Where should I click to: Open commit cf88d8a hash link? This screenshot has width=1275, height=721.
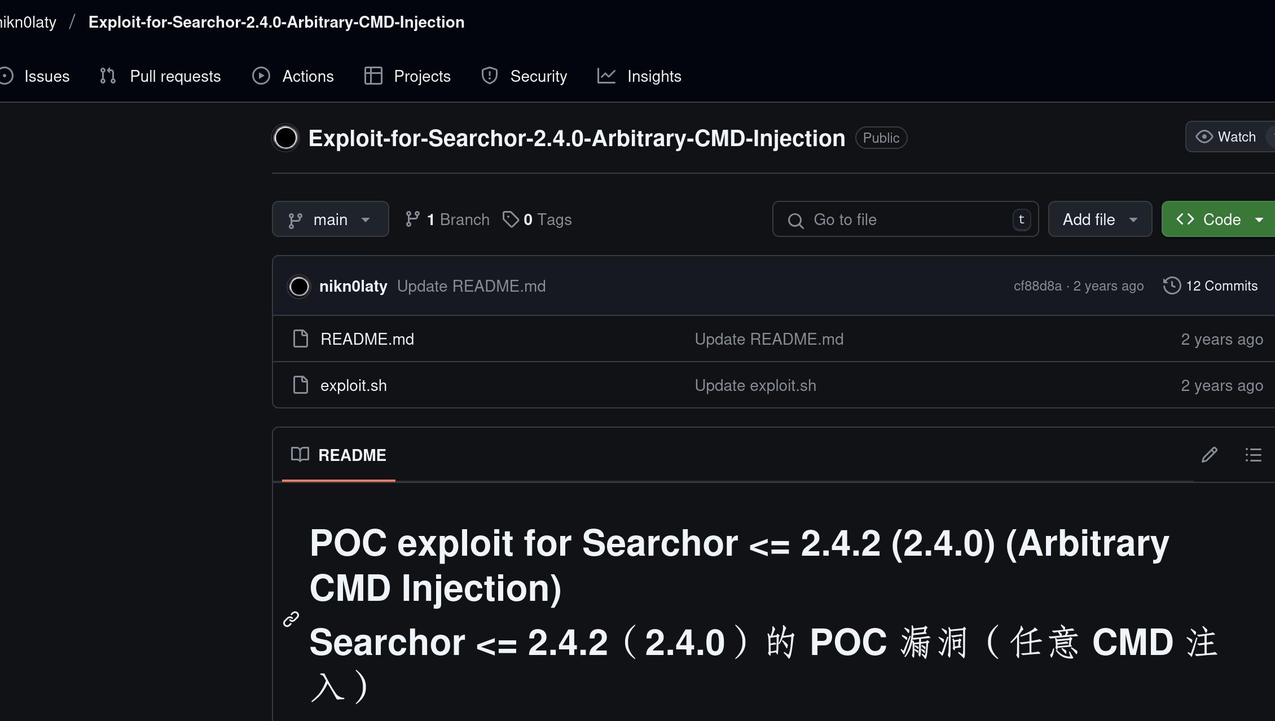(1037, 286)
